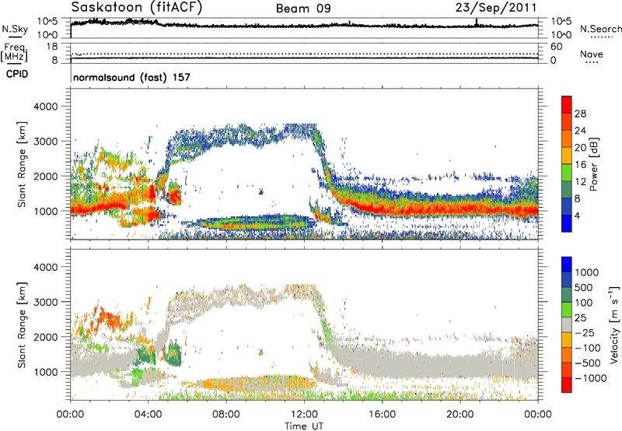Click the "Velocity [m s-1]" colorbar title
622x431 pixels.
click(614, 324)
